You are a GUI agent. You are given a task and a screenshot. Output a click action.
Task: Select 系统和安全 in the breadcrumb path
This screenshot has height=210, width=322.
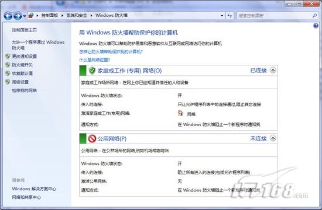click(77, 15)
